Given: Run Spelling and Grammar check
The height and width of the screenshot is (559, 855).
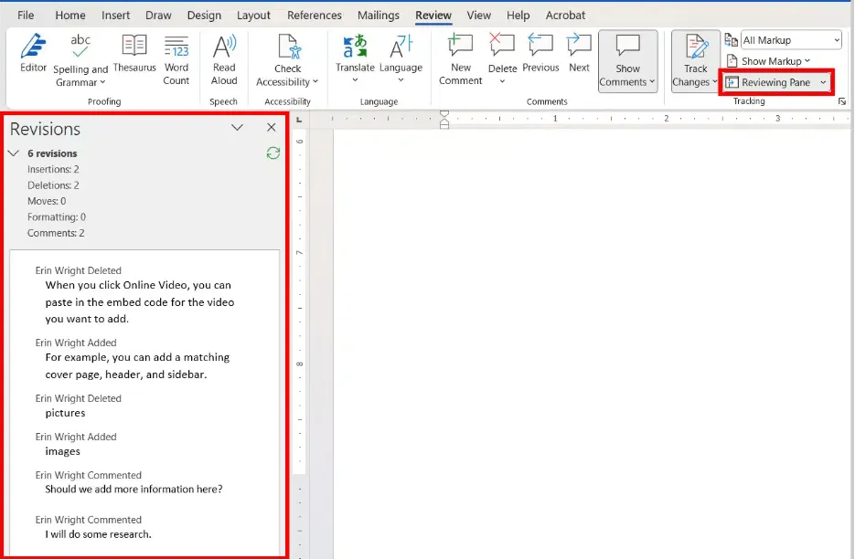Looking at the screenshot, I should click(x=80, y=60).
